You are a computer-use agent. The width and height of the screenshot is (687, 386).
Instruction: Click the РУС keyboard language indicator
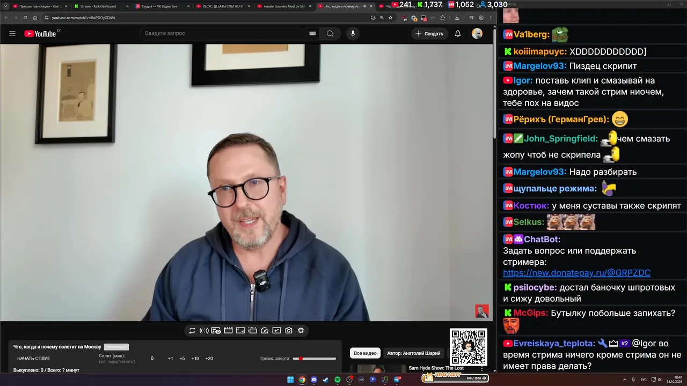tap(644, 380)
